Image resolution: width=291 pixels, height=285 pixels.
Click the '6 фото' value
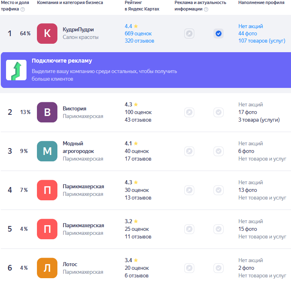point(246,151)
